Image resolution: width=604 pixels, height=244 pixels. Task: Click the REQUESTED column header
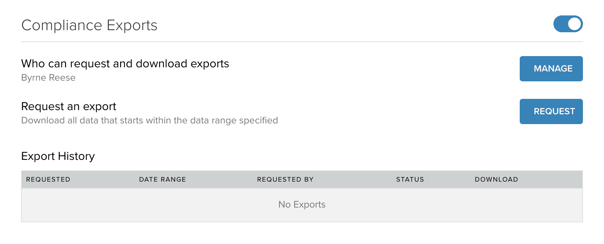click(x=48, y=179)
